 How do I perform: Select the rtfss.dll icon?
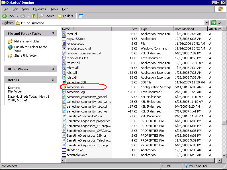[x=64, y=77]
